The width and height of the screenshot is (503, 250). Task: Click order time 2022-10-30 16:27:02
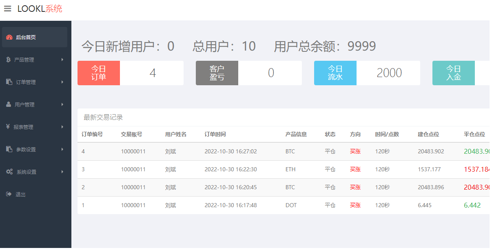[230, 151]
